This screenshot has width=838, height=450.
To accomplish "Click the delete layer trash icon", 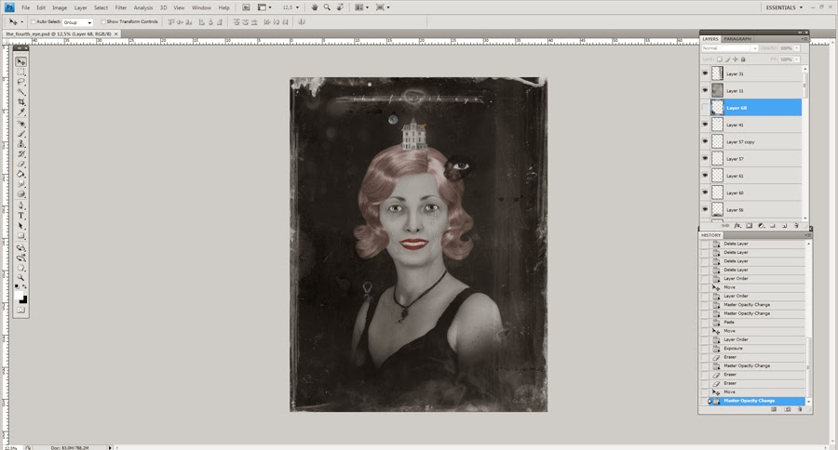I will coord(797,225).
